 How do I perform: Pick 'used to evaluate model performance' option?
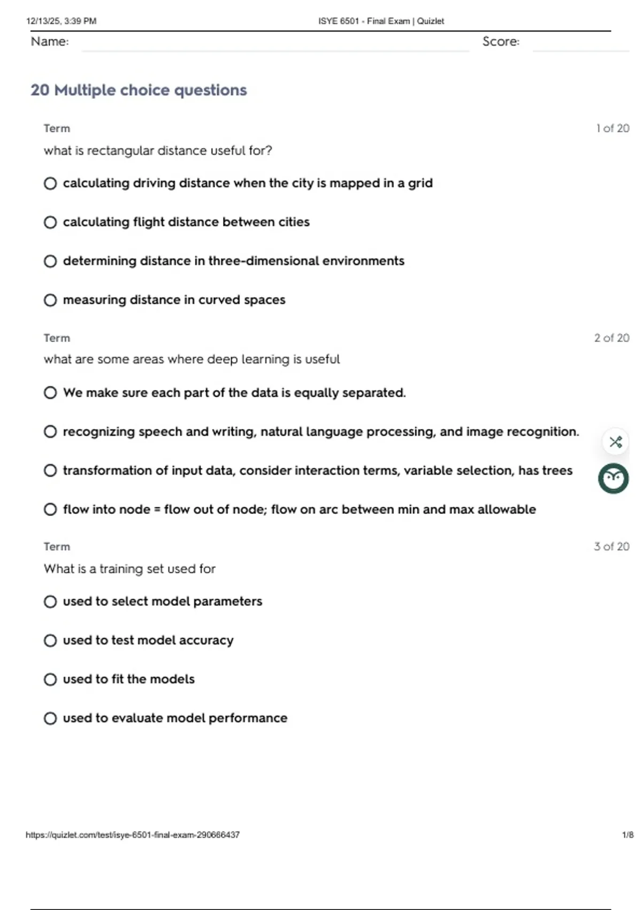coord(50,718)
